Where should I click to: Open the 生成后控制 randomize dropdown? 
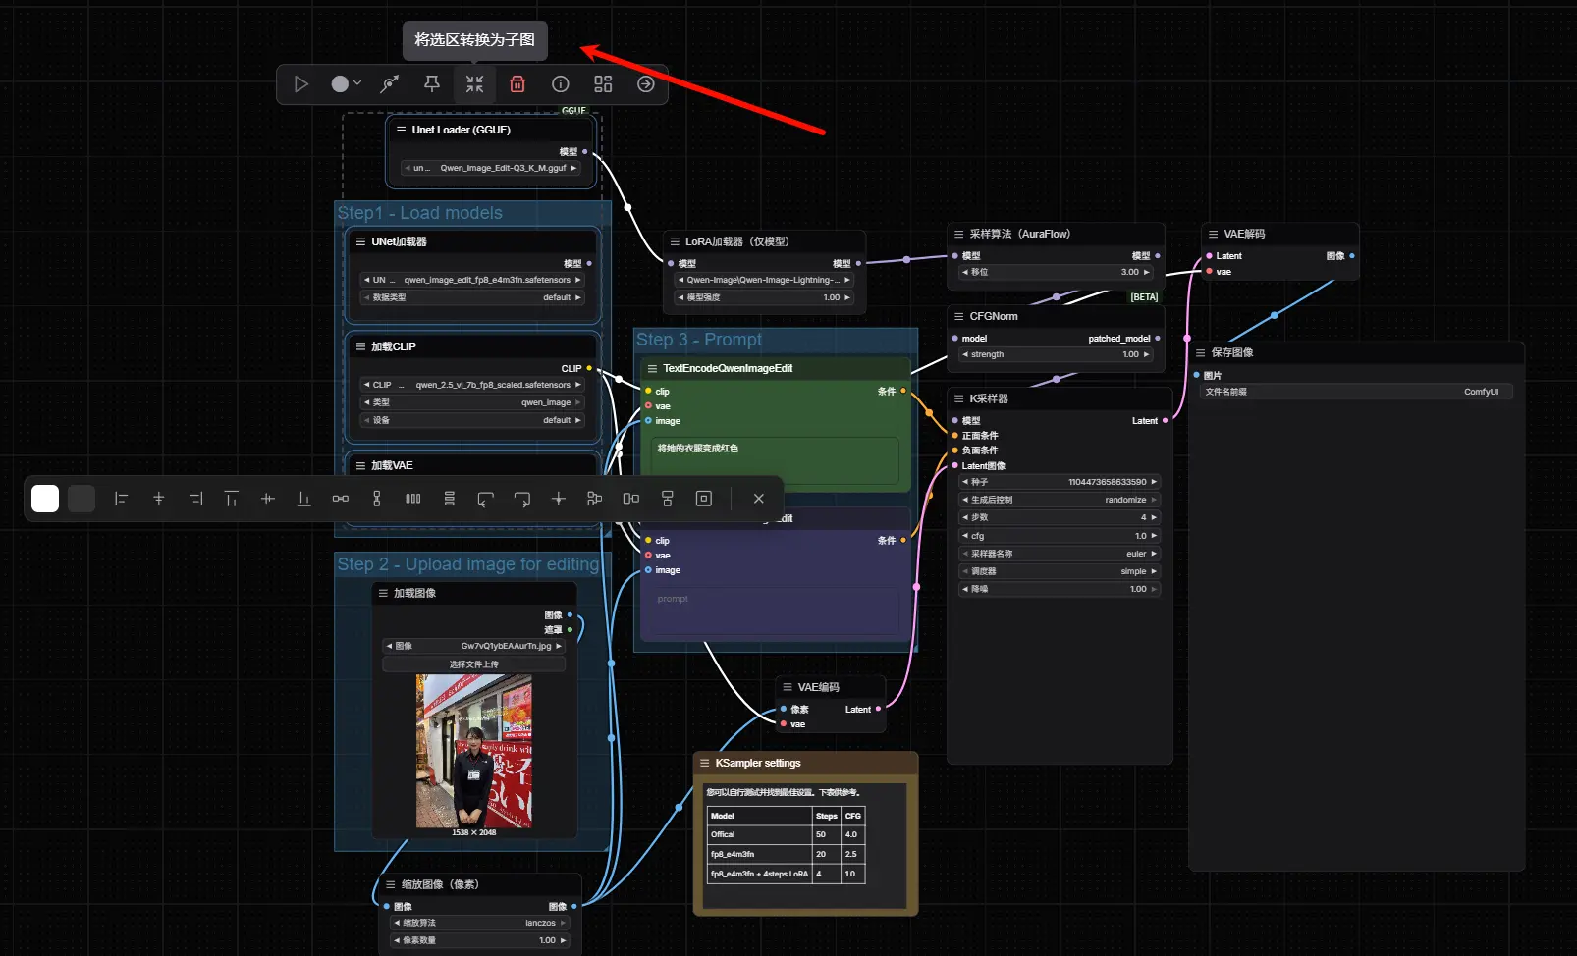(1060, 500)
